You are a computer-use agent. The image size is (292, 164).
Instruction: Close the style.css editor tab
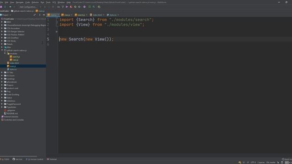tap(118, 15)
